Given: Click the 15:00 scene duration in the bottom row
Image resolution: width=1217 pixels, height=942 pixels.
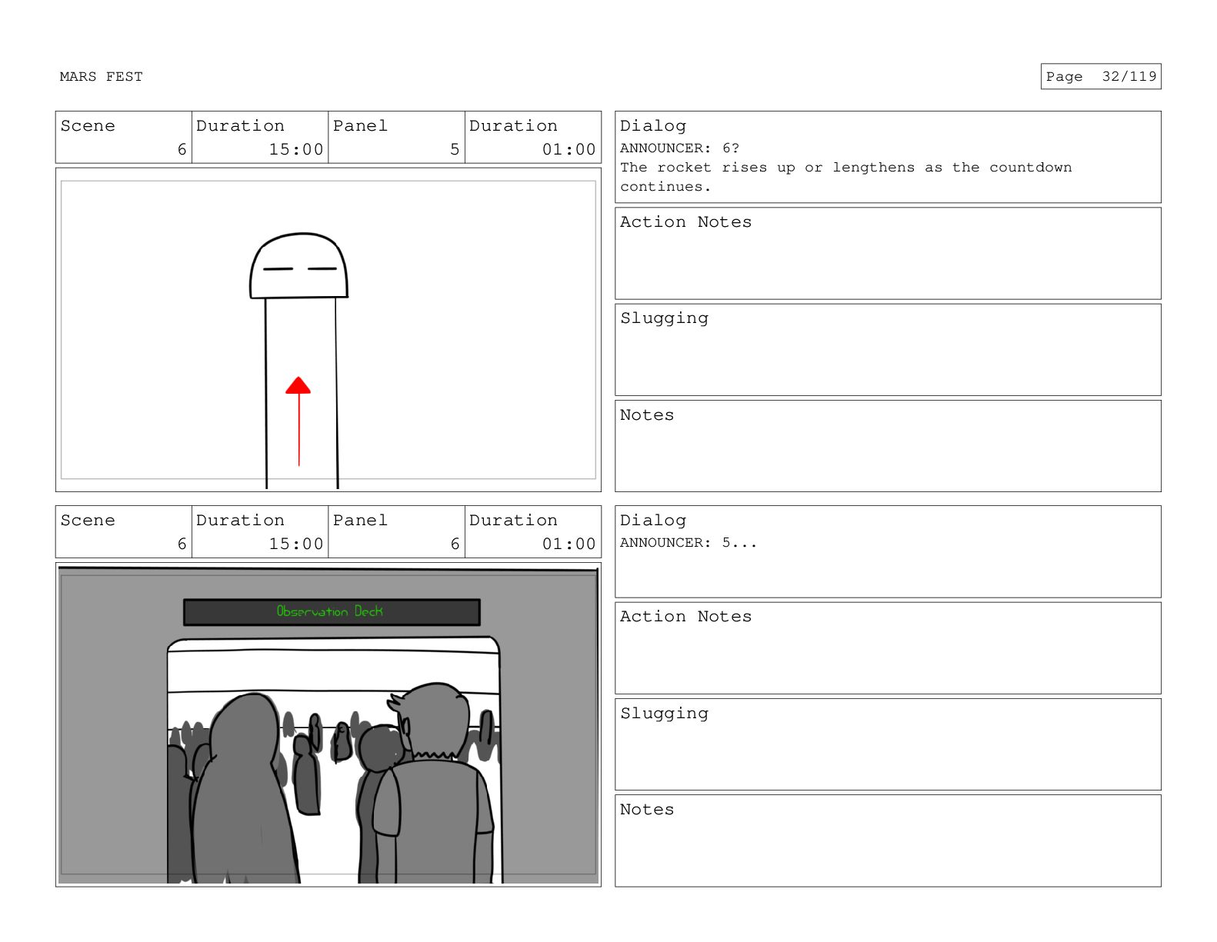Looking at the screenshot, I should (296, 544).
